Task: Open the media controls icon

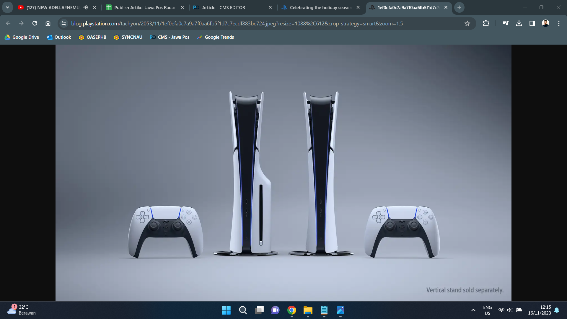Action: tap(506, 23)
